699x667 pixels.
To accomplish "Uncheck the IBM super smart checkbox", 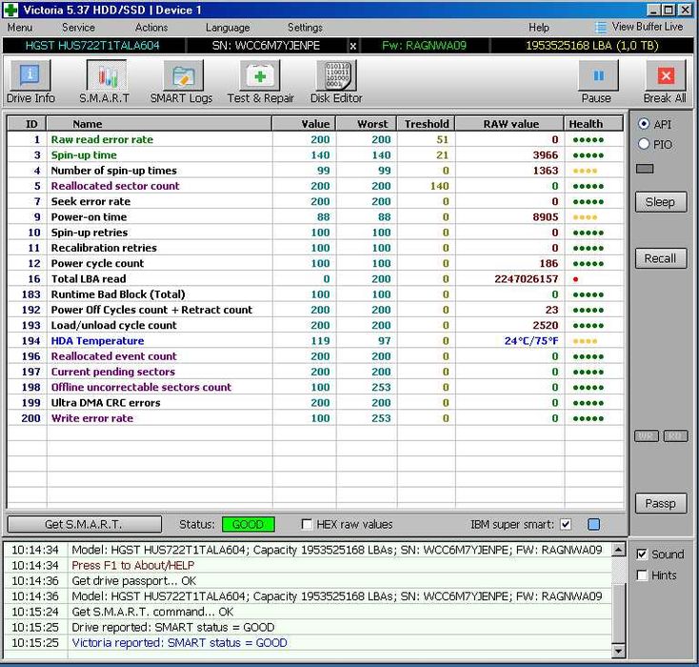I will coord(566,524).
